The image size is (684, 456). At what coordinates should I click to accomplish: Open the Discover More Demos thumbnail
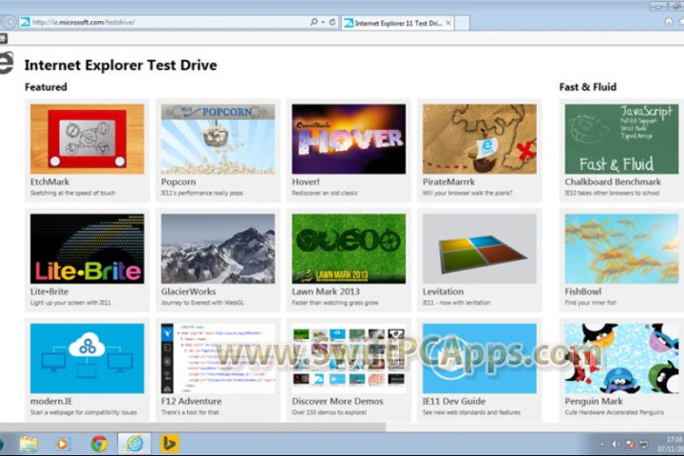(349, 358)
